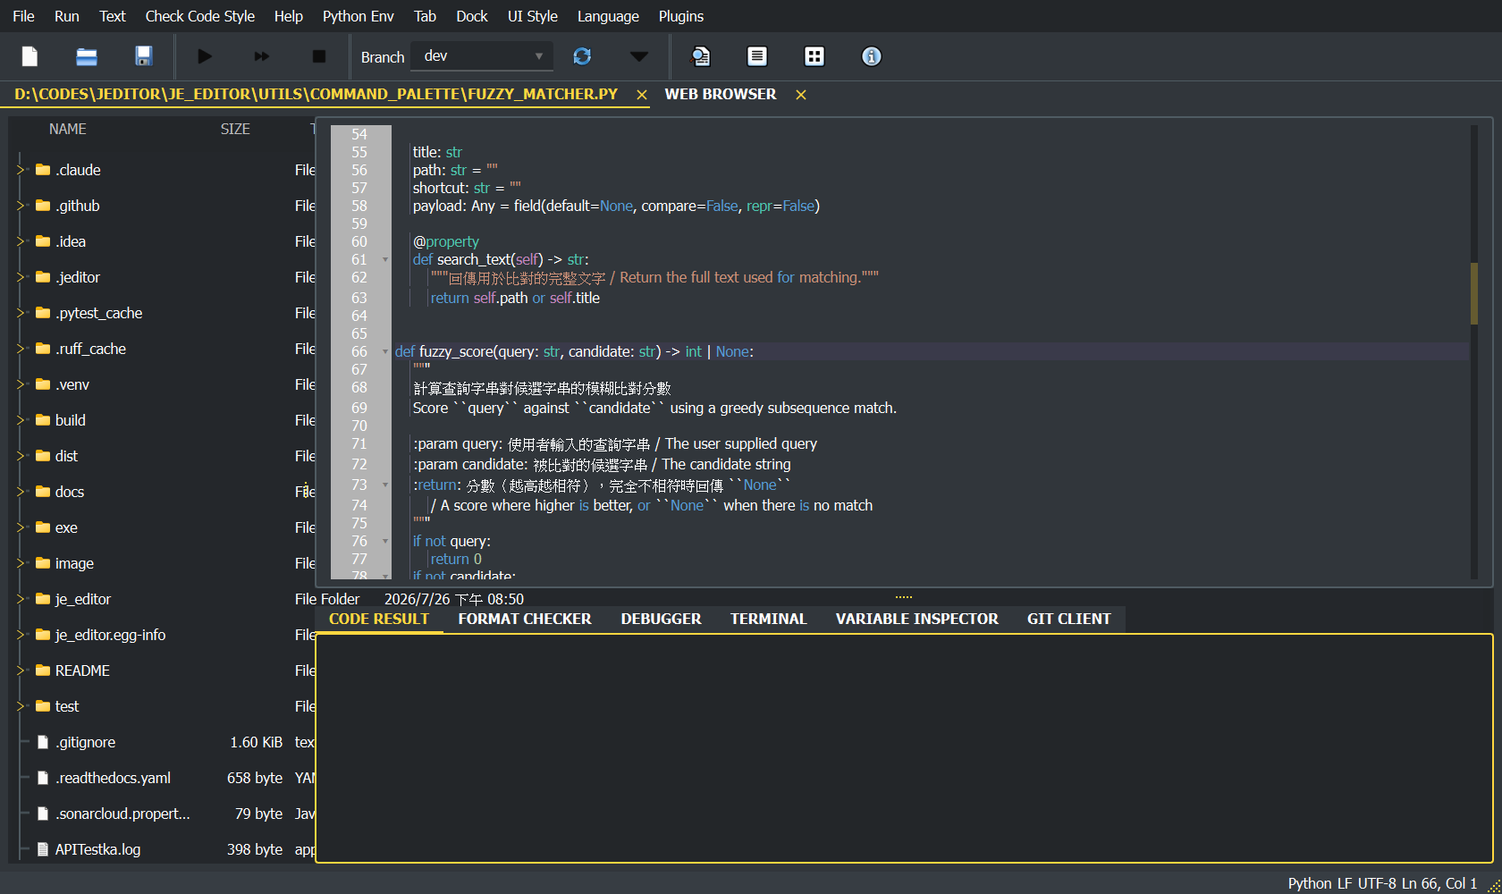Expand the .jeditor folder

pos(21,277)
